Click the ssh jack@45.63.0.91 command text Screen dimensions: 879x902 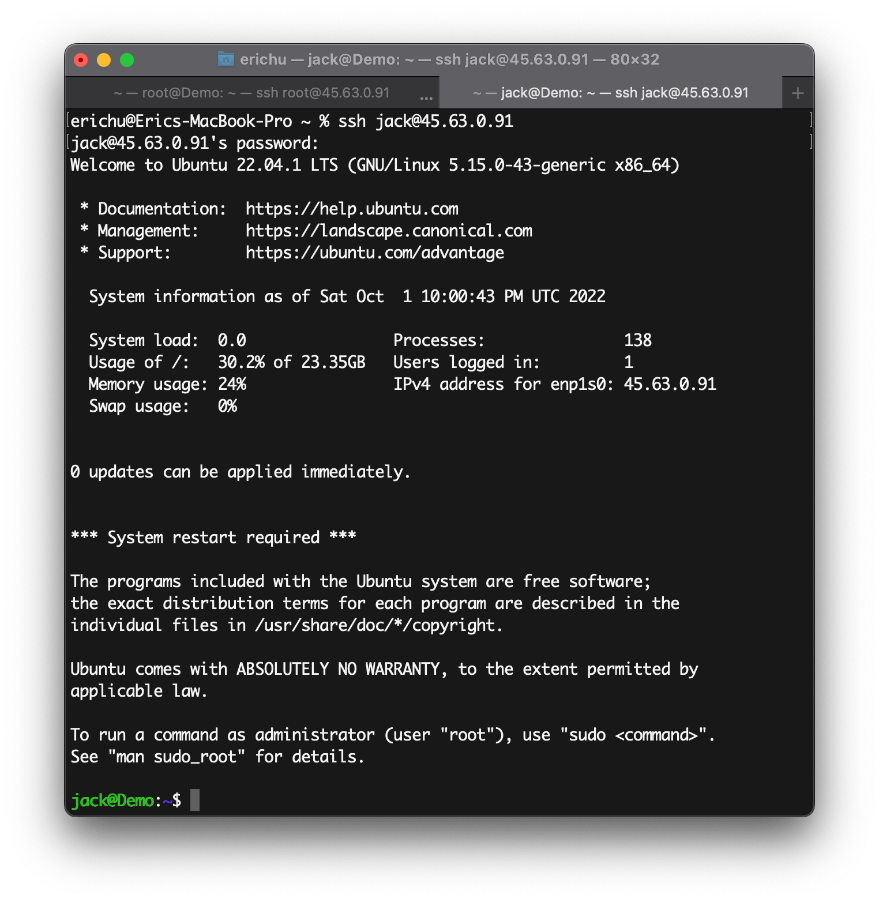click(x=426, y=121)
